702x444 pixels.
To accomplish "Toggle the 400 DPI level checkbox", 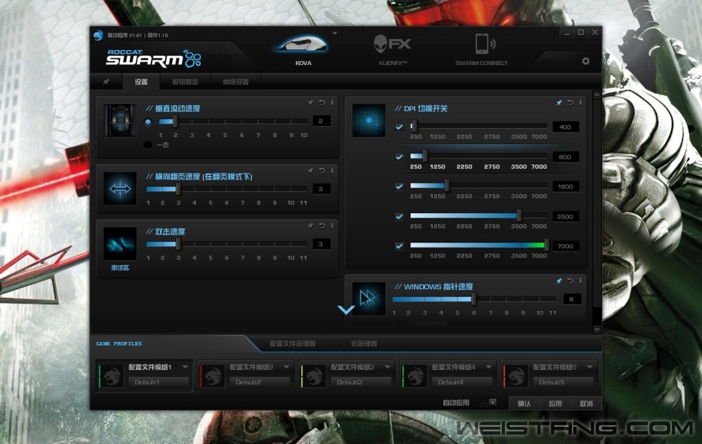I will 400,127.
